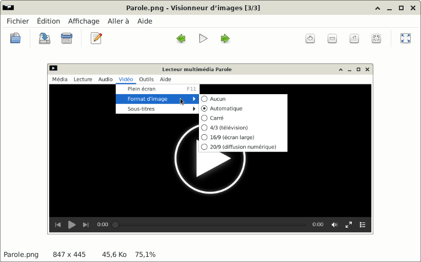Open a file with the folder toolbar icon
This screenshot has height=262, width=421.
click(x=15, y=38)
